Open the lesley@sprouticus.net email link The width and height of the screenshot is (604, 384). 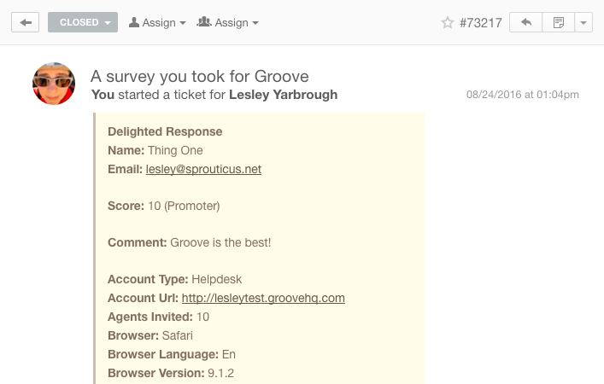pyautogui.click(x=203, y=169)
